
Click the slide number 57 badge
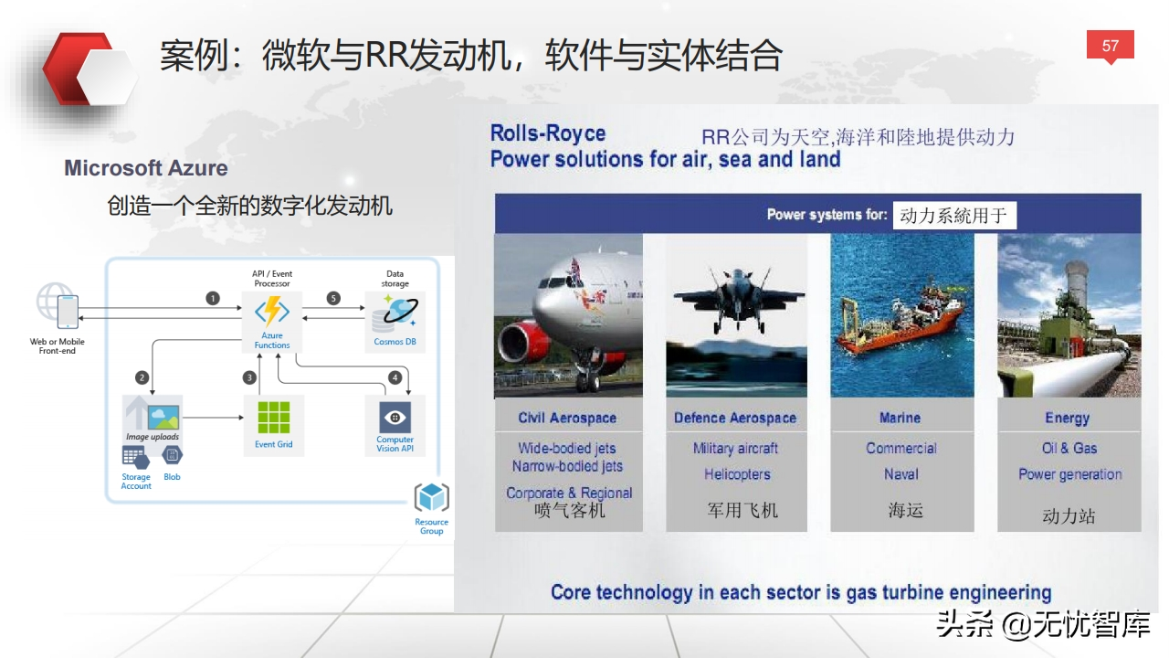pos(1111,47)
